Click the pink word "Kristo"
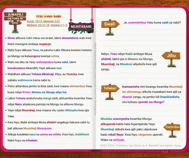 tap(26, 92)
